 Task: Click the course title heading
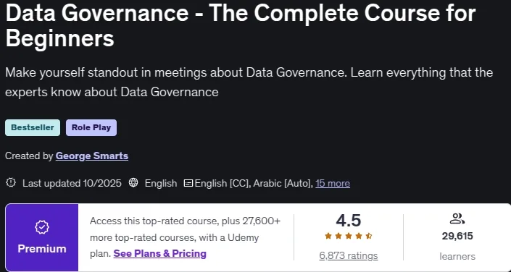(241, 25)
